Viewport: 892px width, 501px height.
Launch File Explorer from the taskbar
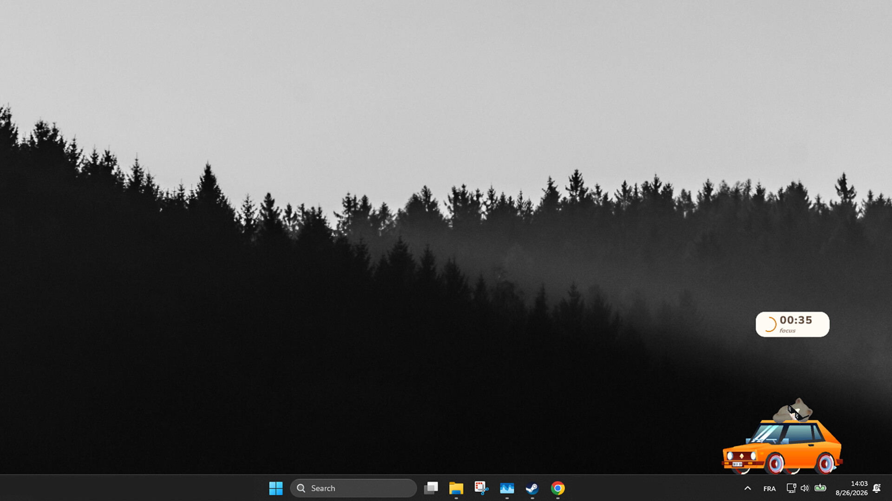[456, 488]
